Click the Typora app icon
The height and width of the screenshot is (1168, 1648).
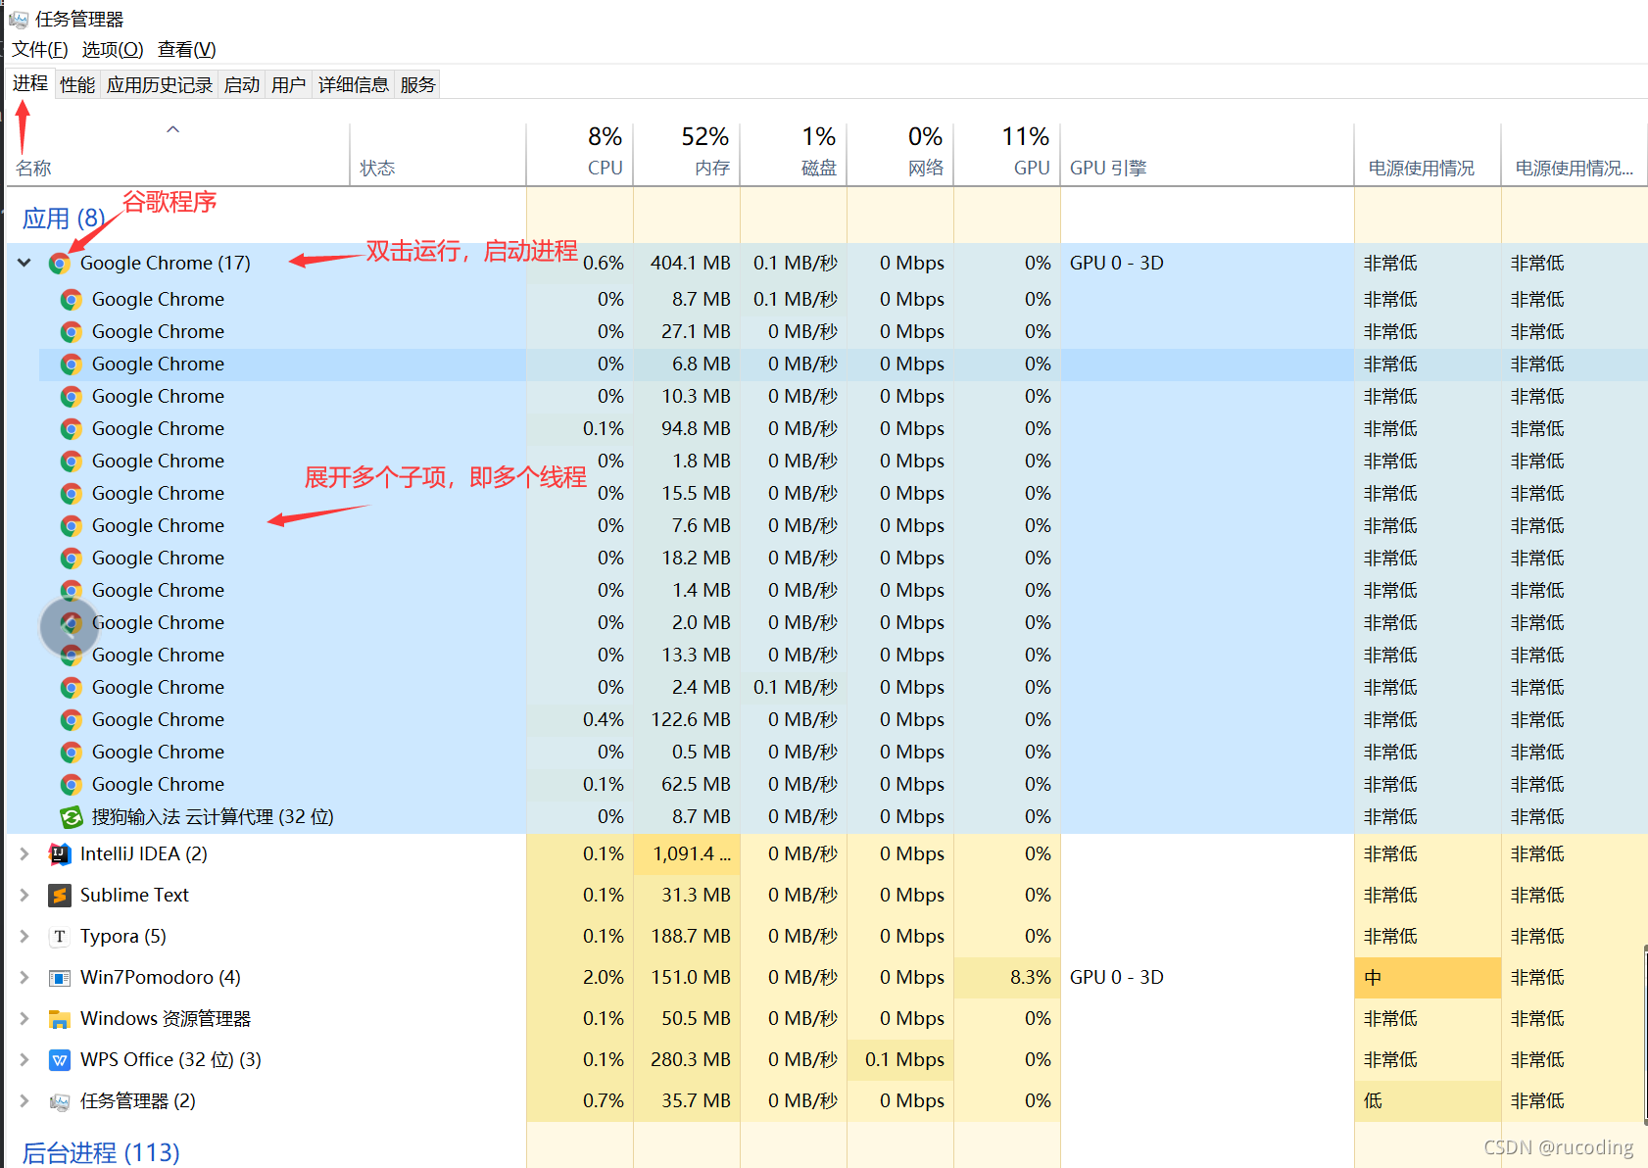tap(59, 937)
